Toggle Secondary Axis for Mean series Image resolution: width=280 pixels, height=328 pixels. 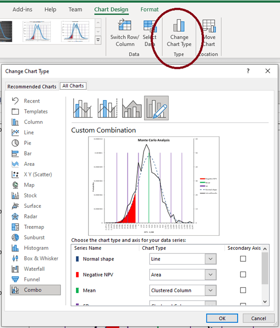click(x=243, y=290)
